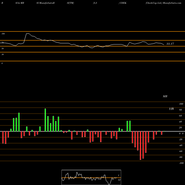Image resolution: width=185 pixels, height=185 pixels.
Task: Click the tallest green bar in the MR histogram
Action: coord(45,120)
